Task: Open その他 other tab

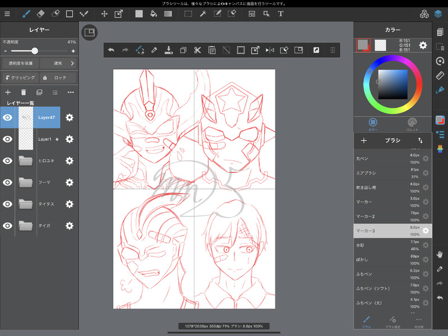Action: [x=419, y=322]
